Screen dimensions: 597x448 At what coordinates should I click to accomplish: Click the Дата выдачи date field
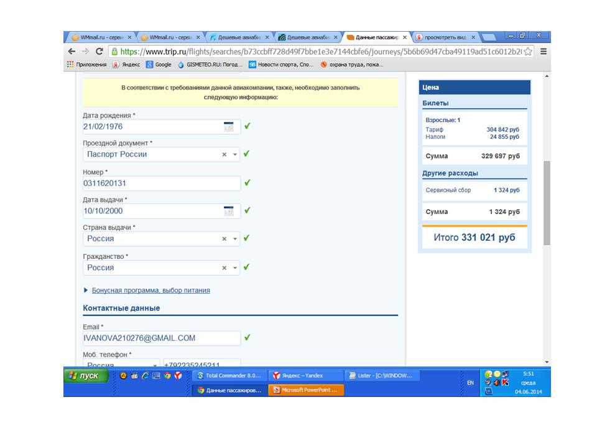click(x=162, y=211)
